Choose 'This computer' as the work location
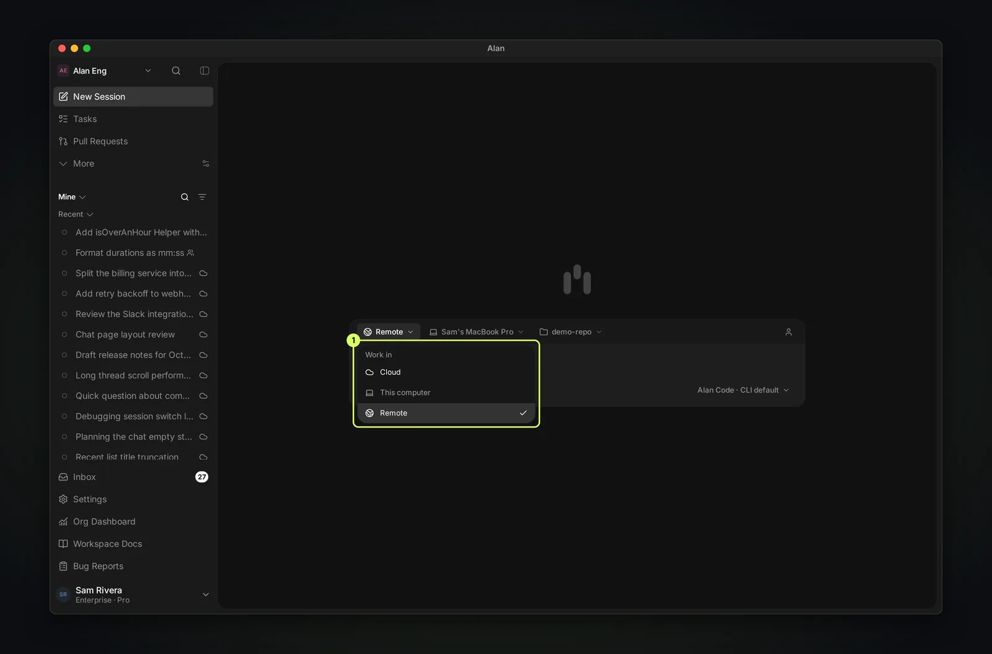Viewport: 992px width, 654px height. pos(446,393)
